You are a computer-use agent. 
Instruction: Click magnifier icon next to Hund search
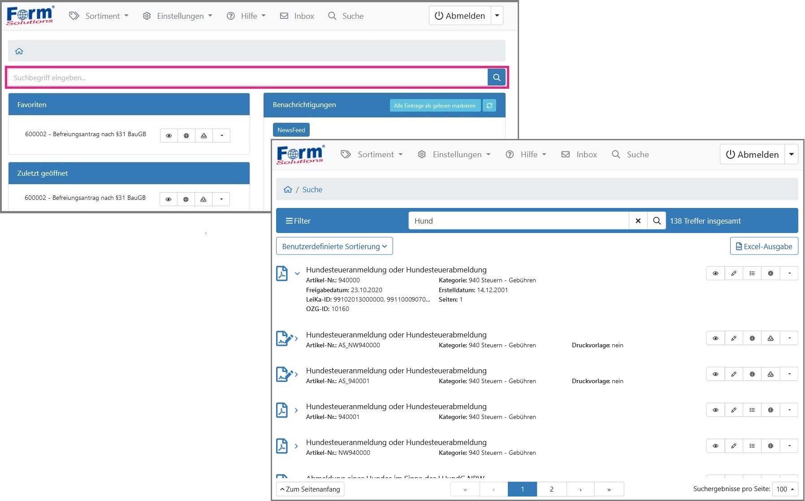[x=657, y=221]
